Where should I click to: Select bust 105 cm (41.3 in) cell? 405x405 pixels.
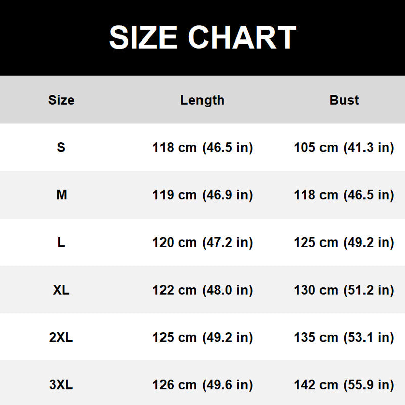344,148
